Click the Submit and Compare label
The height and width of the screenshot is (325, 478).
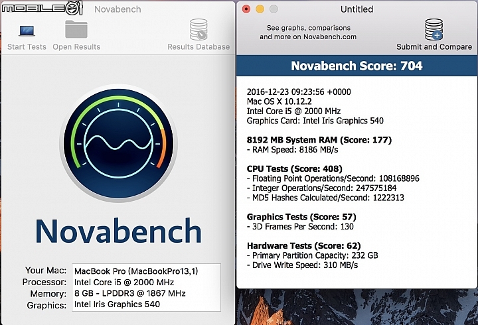(434, 47)
